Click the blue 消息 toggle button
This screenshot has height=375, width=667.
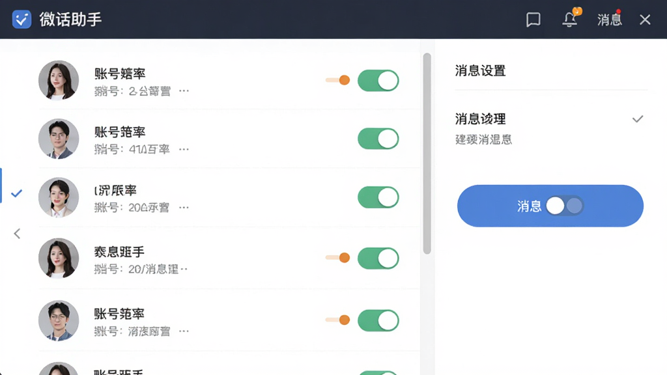(x=550, y=206)
